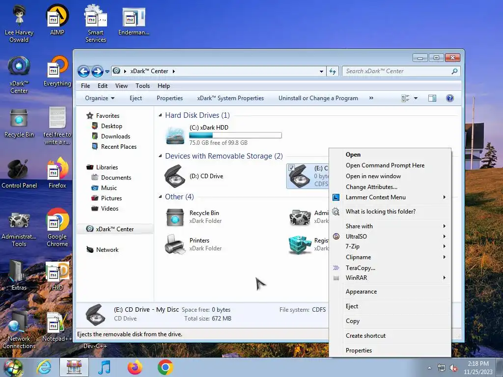Viewport: 503px width, 377px height.
Task: Launch HxD hex editor shortcut
Action: coord(57,276)
